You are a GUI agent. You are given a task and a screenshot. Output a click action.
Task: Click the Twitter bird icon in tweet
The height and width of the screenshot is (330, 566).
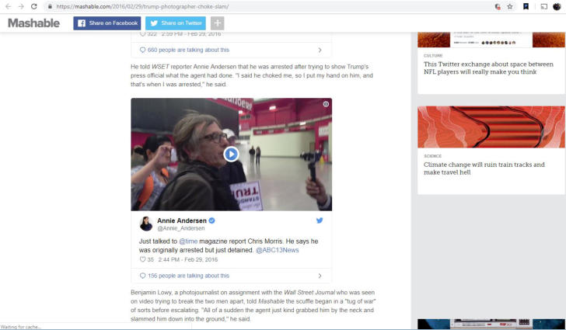coord(319,221)
